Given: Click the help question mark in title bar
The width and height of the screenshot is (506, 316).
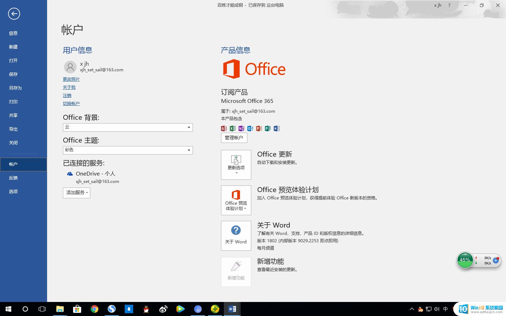Looking at the screenshot, I should click(449, 5).
